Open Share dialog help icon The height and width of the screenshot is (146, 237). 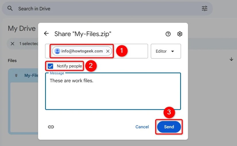pos(168,34)
